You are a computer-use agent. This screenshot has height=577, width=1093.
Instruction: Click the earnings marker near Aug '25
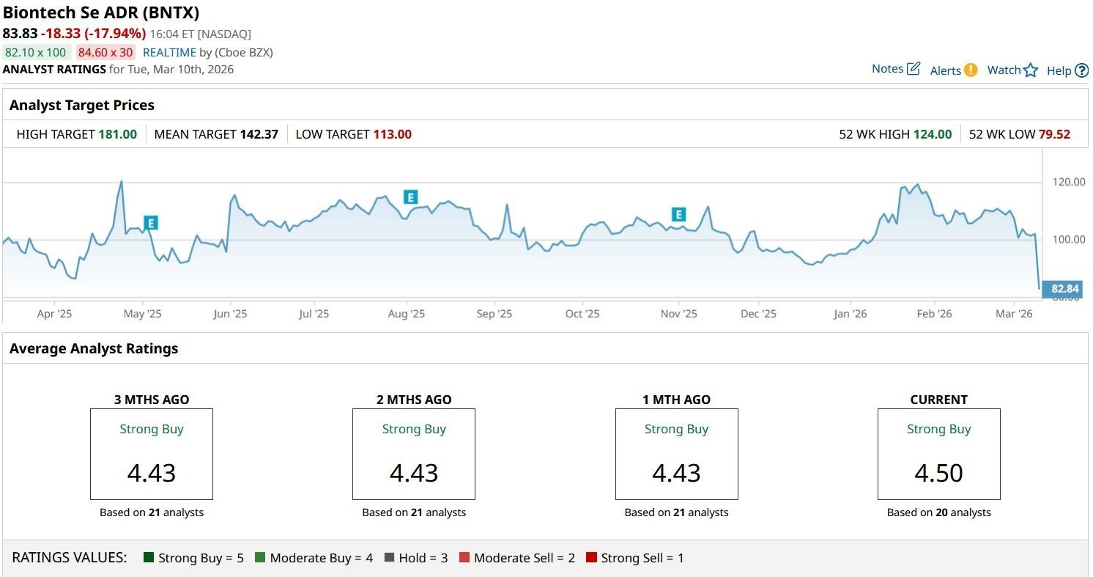coord(410,196)
